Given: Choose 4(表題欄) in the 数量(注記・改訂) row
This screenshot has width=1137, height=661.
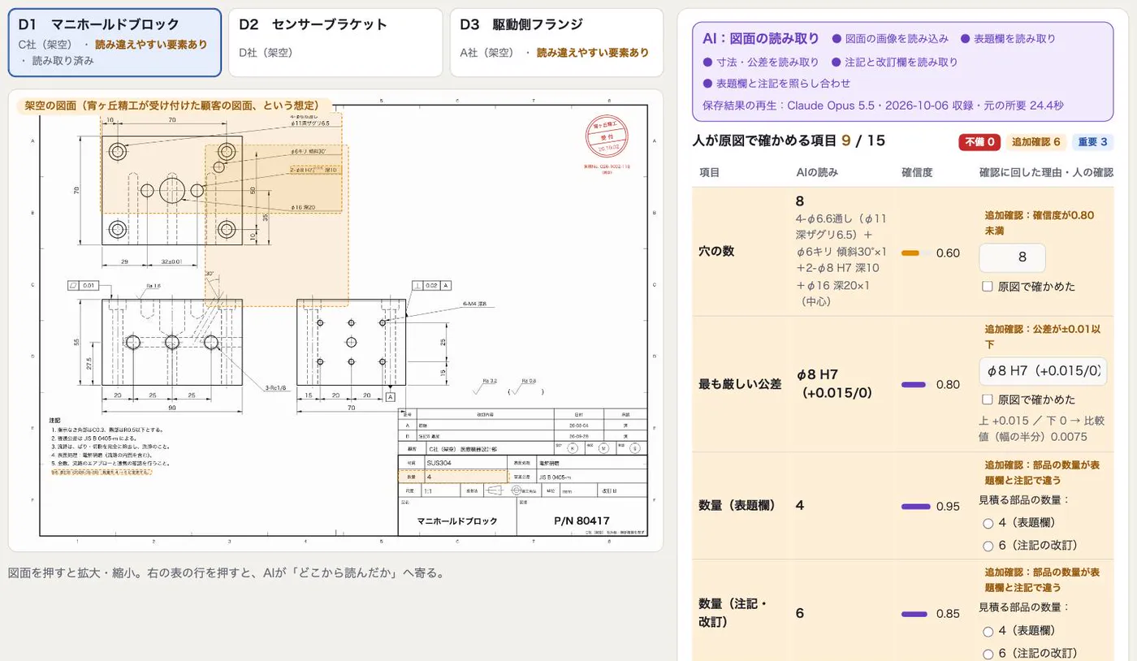Looking at the screenshot, I should (988, 631).
